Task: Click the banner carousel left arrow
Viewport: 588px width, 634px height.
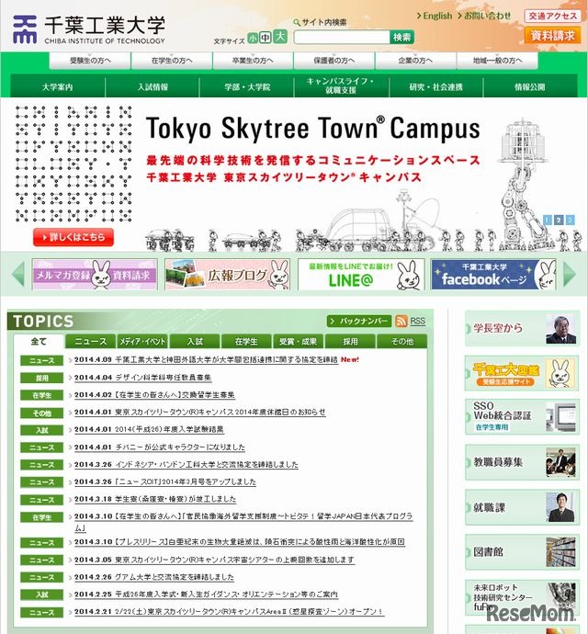Action: [x=18, y=274]
